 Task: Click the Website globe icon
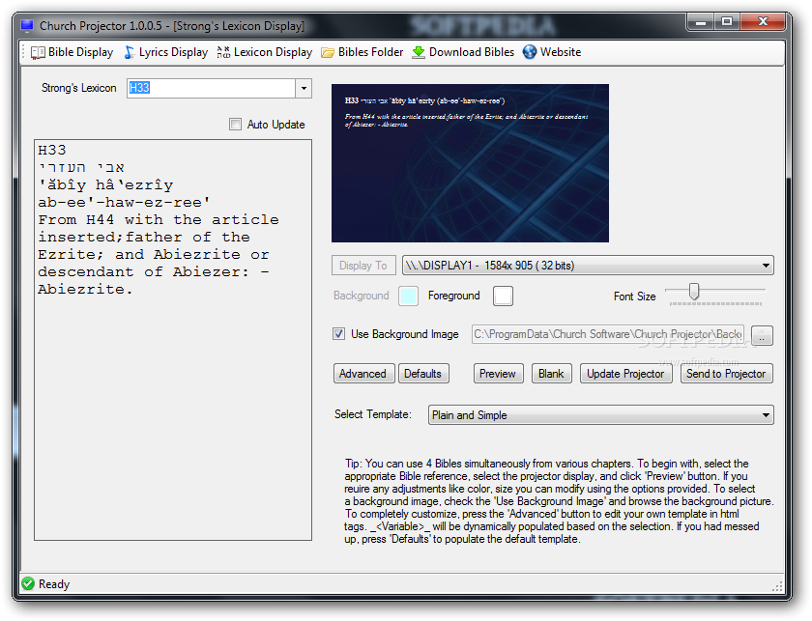point(530,52)
